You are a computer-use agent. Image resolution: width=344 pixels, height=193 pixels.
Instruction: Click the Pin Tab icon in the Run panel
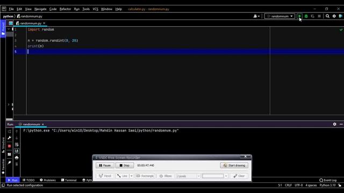coord(10,162)
